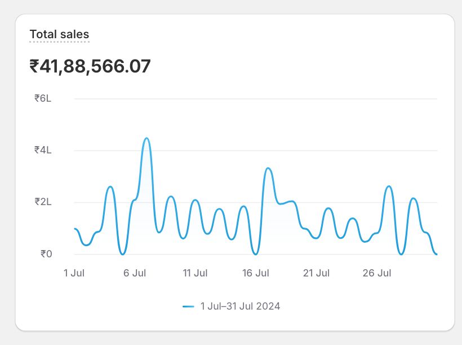Click the first peak between 1 and 6 Jul
Viewport: 462px width, 345px height.
110,187
